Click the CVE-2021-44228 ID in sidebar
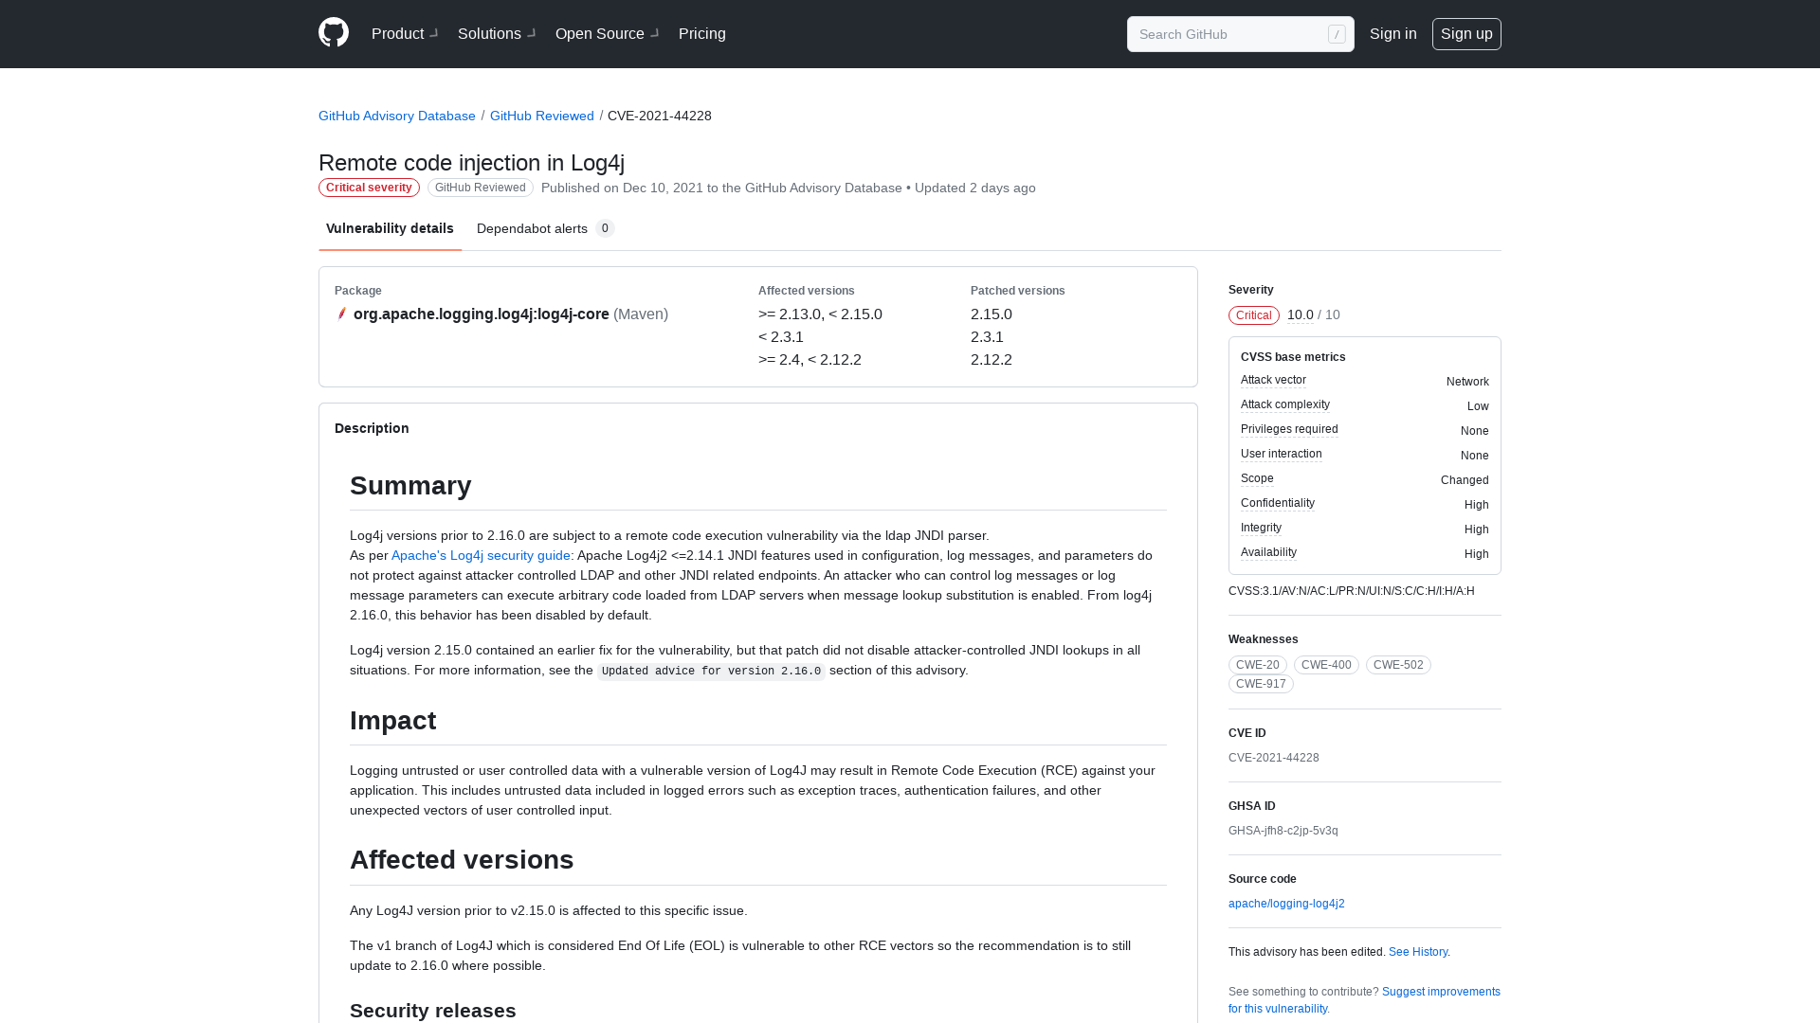The width and height of the screenshot is (1820, 1023). pos(1274,758)
